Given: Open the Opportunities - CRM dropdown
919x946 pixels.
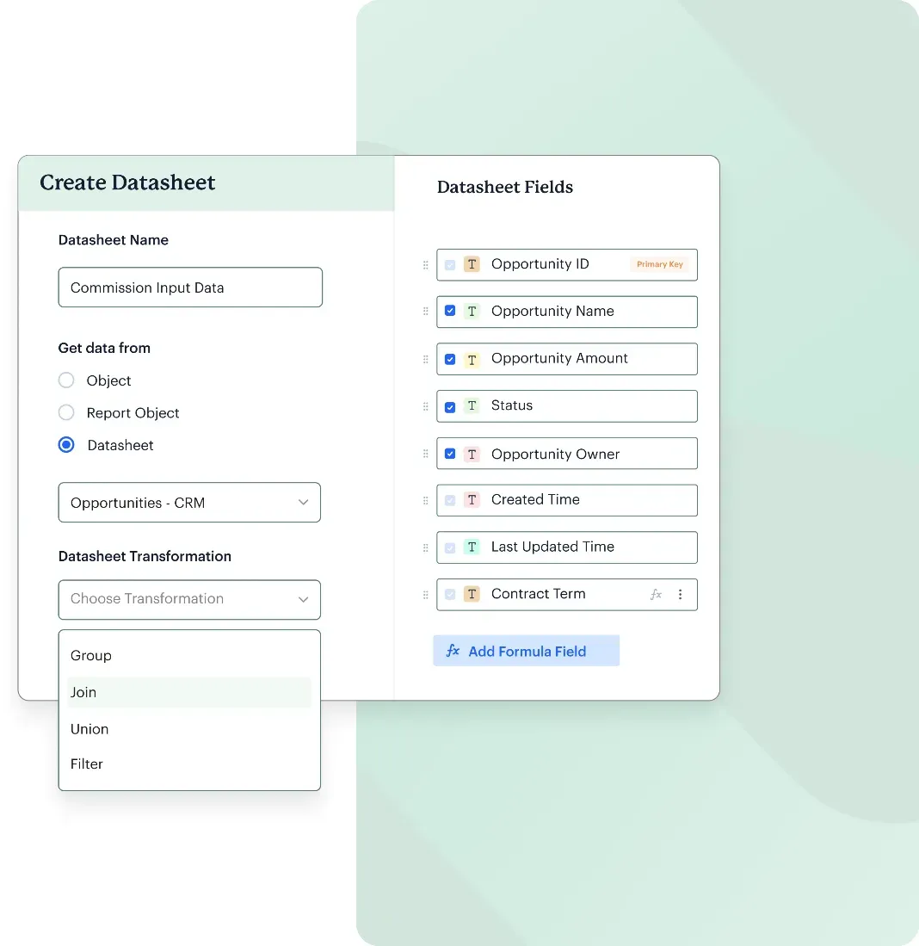Looking at the screenshot, I should coord(189,502).
